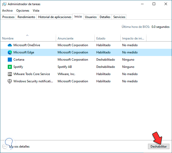Sort by Nombre column header
The height and width of the screenshot is (153, 172).
(28, 38)
